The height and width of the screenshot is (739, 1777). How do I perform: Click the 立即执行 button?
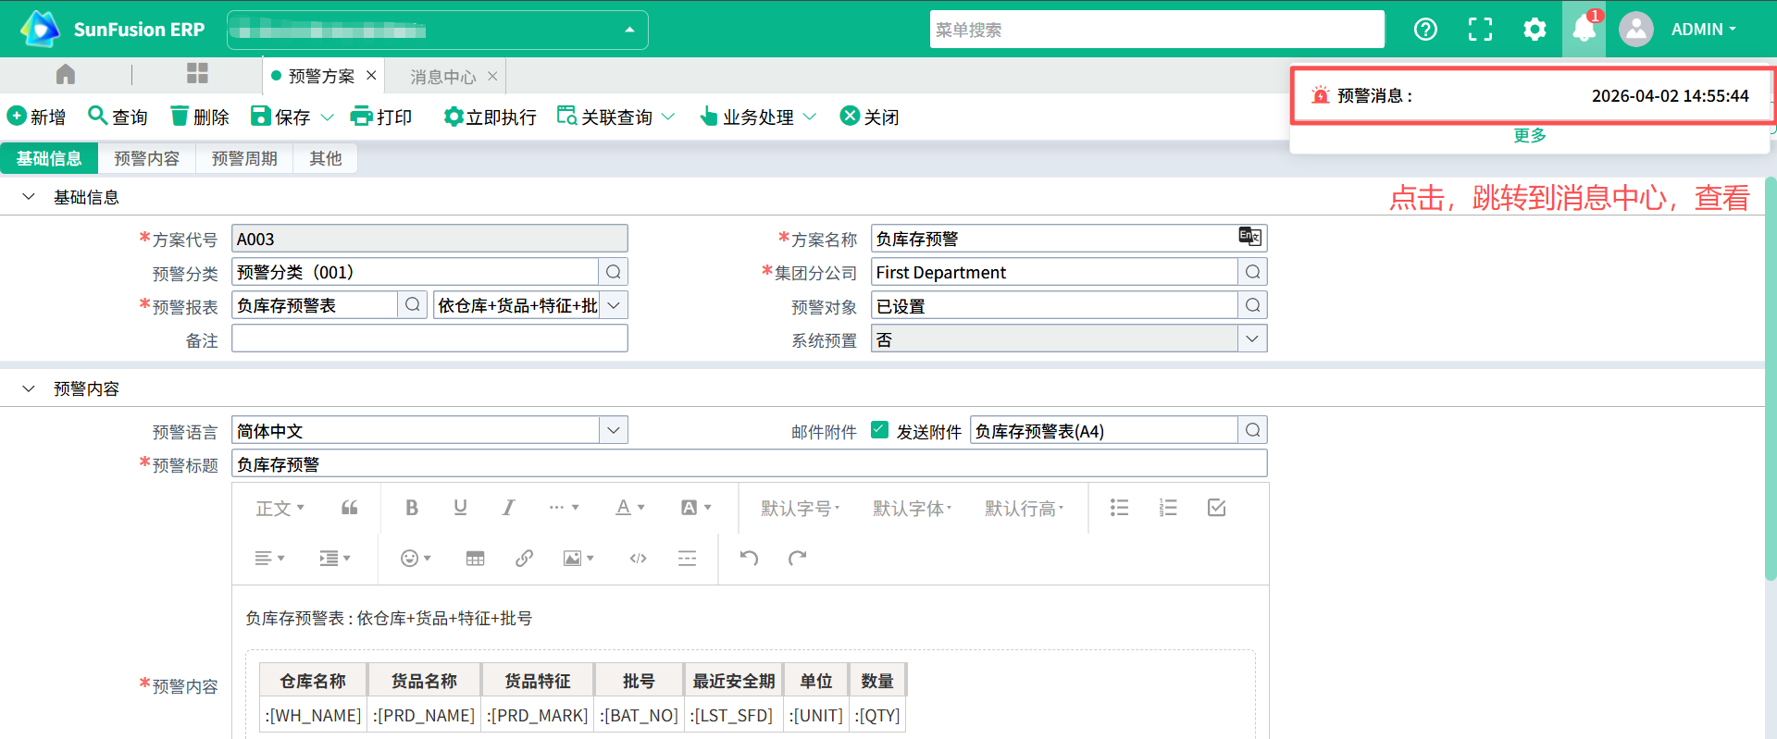(491, 117)
